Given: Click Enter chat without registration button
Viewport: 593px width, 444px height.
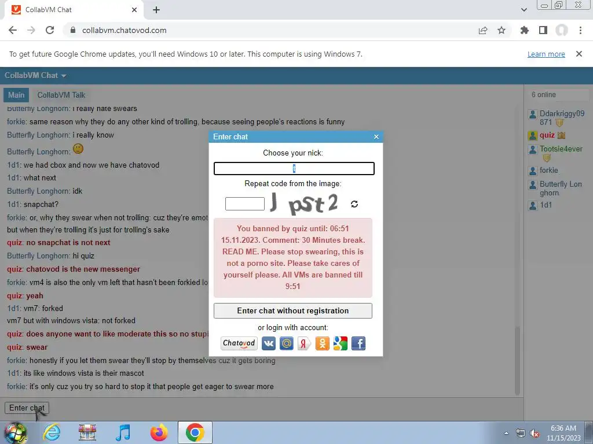Looking at the screenshot, I should pos(292,310).
